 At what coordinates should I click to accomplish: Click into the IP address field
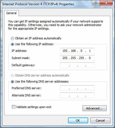pos(77,51)
